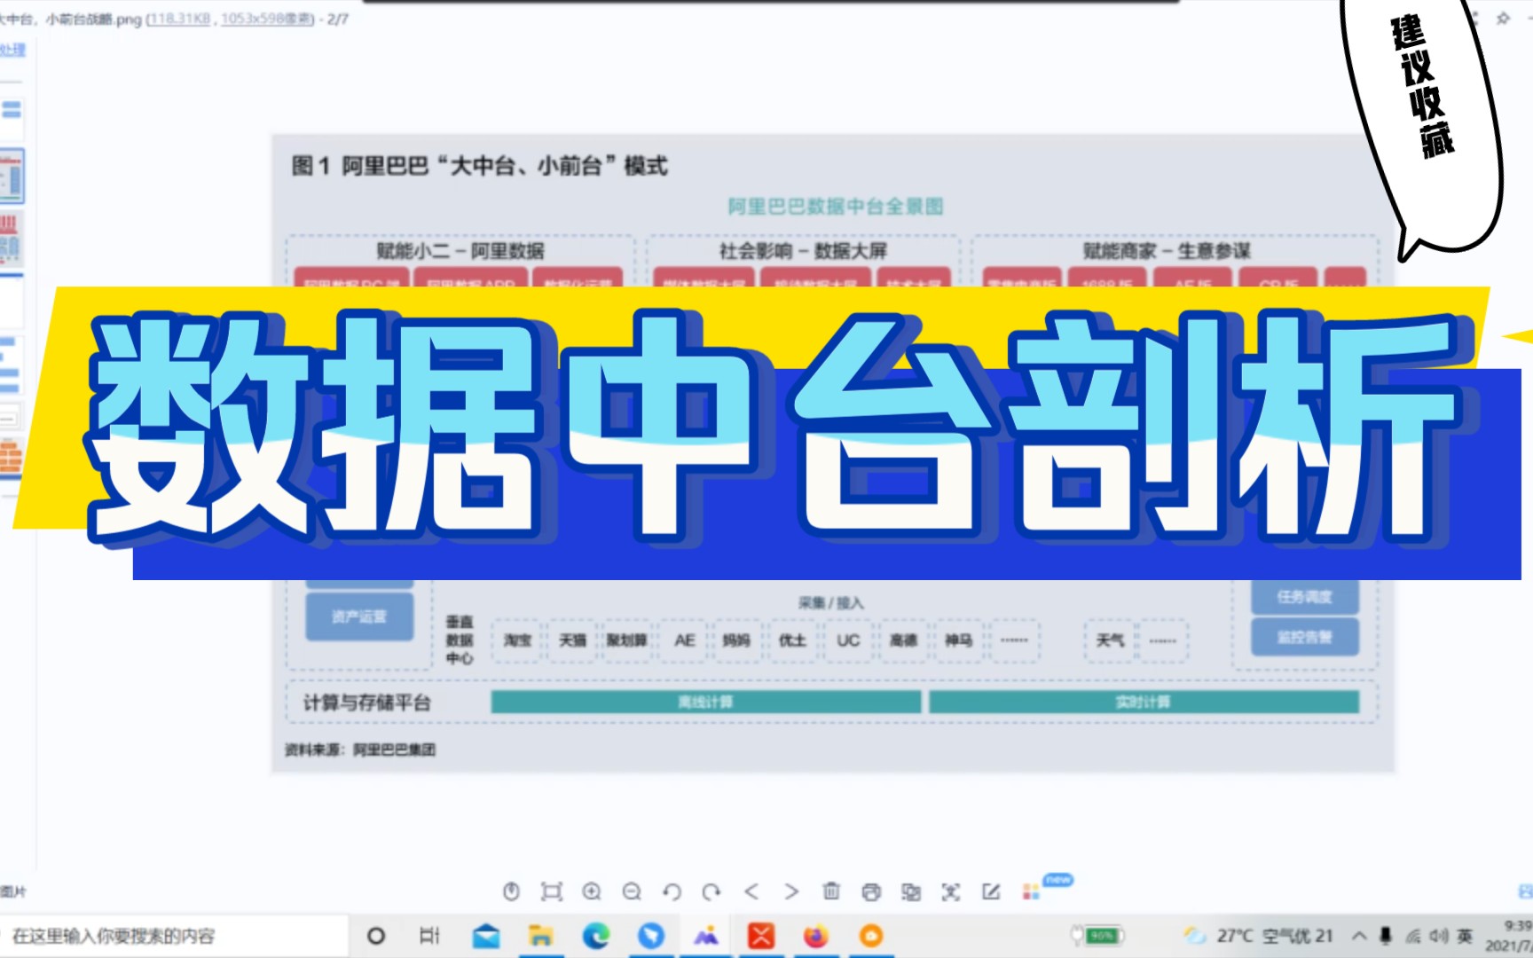The width and height of the screenshot is (1533, 958).
Task: Toggle the 英 input method indicator
Action: (x=1465, y=936)
